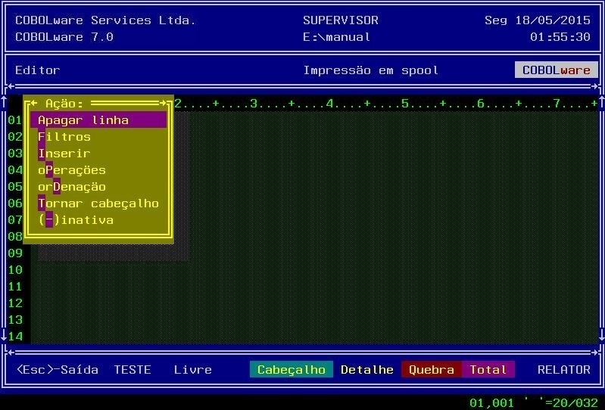This screenshot has height=410, width=605.
Task: Click the top-right up scroll arrow
Action: coord(601,102)
